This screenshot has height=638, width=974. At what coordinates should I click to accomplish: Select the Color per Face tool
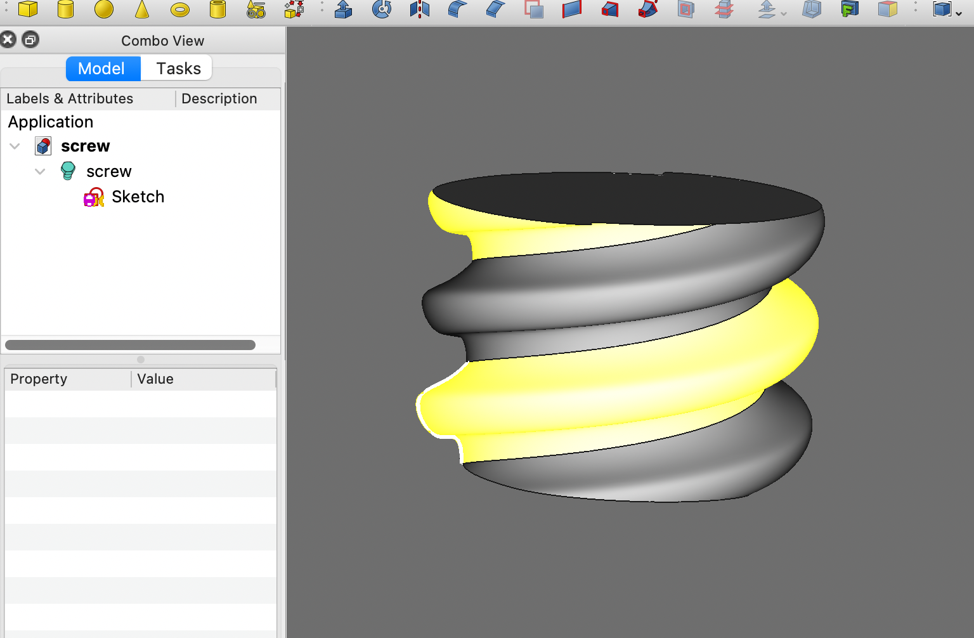[888, 9]
